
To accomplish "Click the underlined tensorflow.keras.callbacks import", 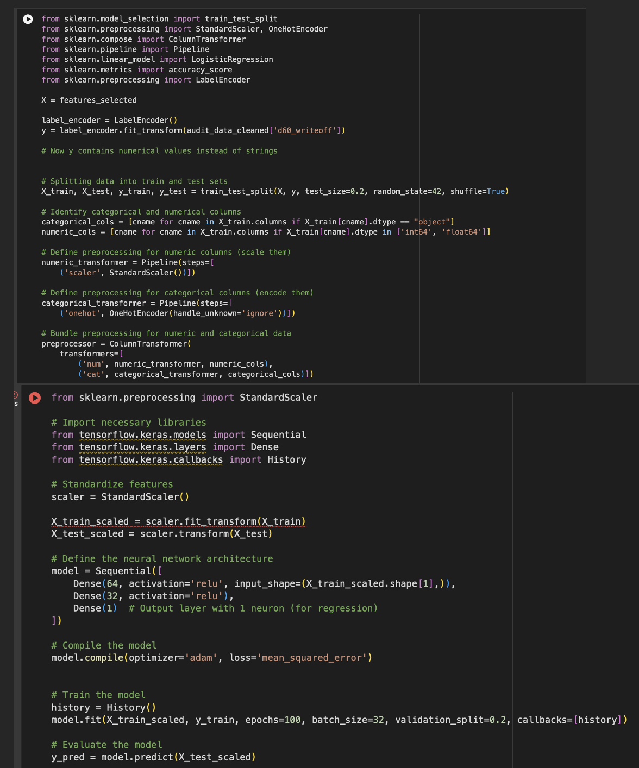I will [151, 459].
